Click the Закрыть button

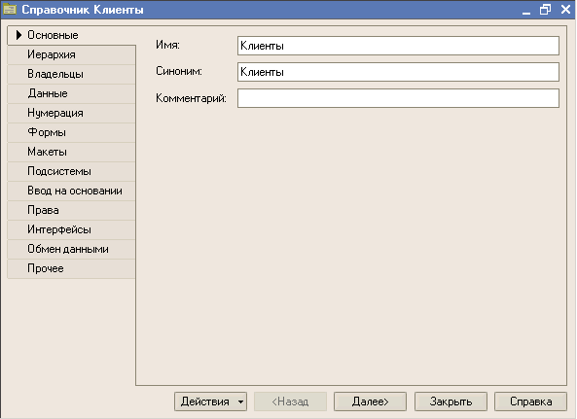(451, 402)
